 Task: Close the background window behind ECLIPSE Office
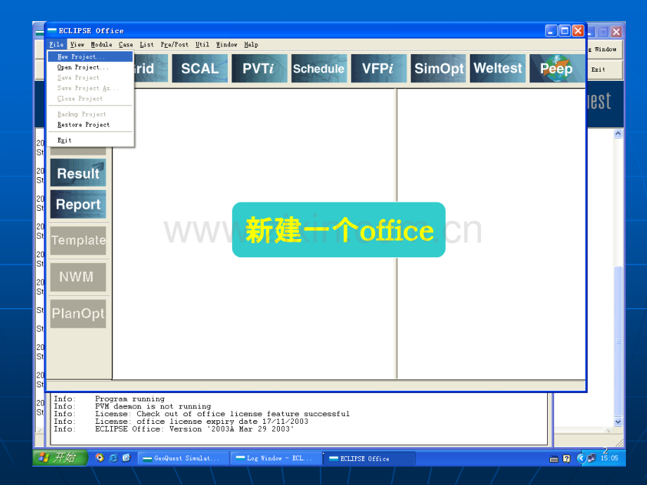pyautogui.click(x=617, y=32)
